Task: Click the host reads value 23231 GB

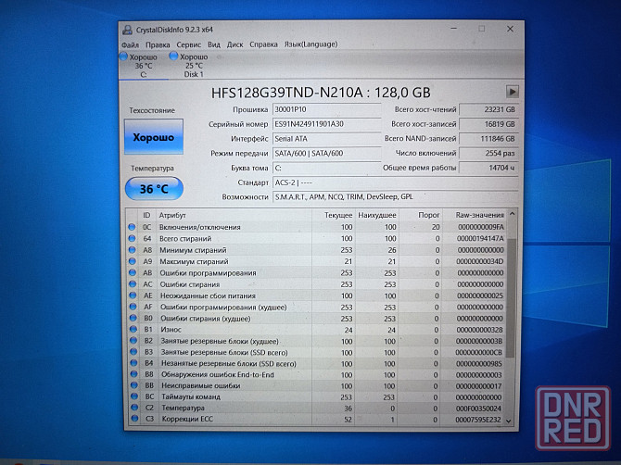Action: coord(488,109)
